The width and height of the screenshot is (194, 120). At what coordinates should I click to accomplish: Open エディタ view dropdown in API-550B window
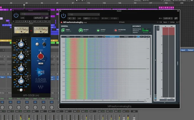pos(39,18)
